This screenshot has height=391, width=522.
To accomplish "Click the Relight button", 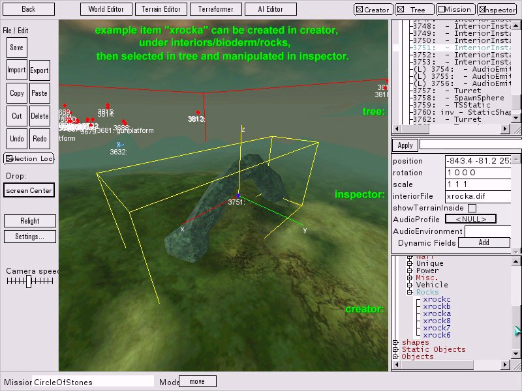I will tap(30, 221).
